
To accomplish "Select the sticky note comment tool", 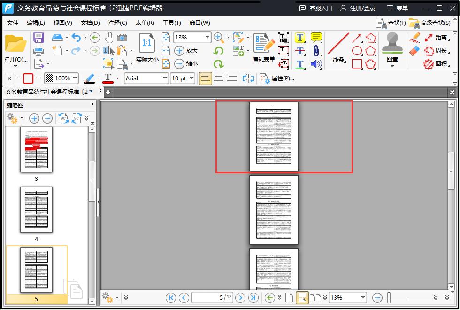I will (316, 38).
